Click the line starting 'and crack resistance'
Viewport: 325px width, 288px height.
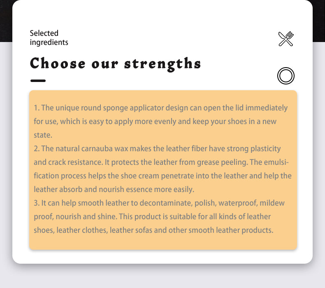[157, 162]
